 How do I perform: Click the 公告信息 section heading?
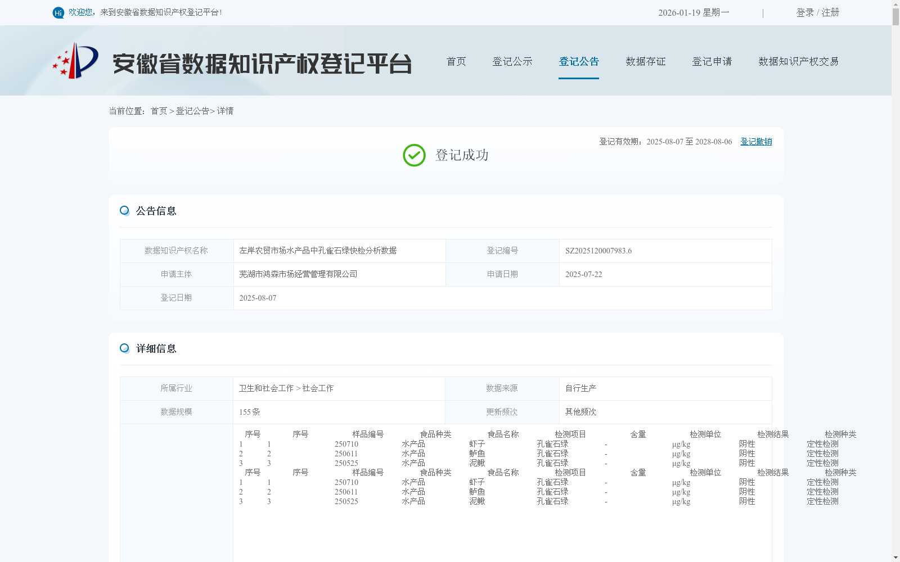[156, 211]
